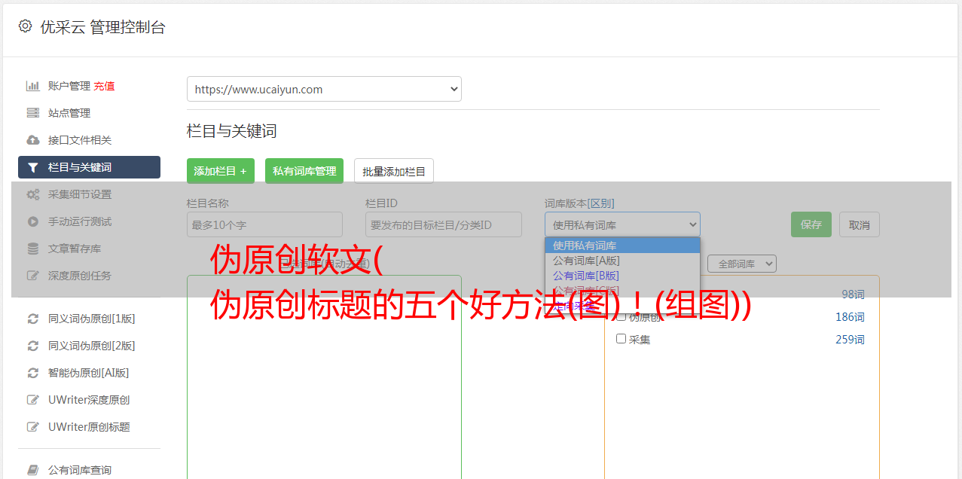Click the 私有词库管理 button
Screen dimensions: 962x479
click(304, 171)
